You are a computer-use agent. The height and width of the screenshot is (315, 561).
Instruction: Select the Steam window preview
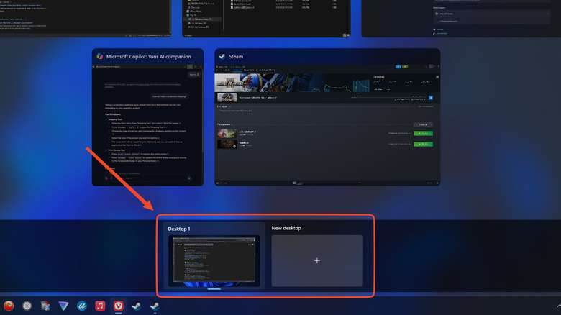tap(327, 125)
